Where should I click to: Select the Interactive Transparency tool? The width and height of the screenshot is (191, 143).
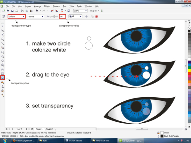click(3, 78)
